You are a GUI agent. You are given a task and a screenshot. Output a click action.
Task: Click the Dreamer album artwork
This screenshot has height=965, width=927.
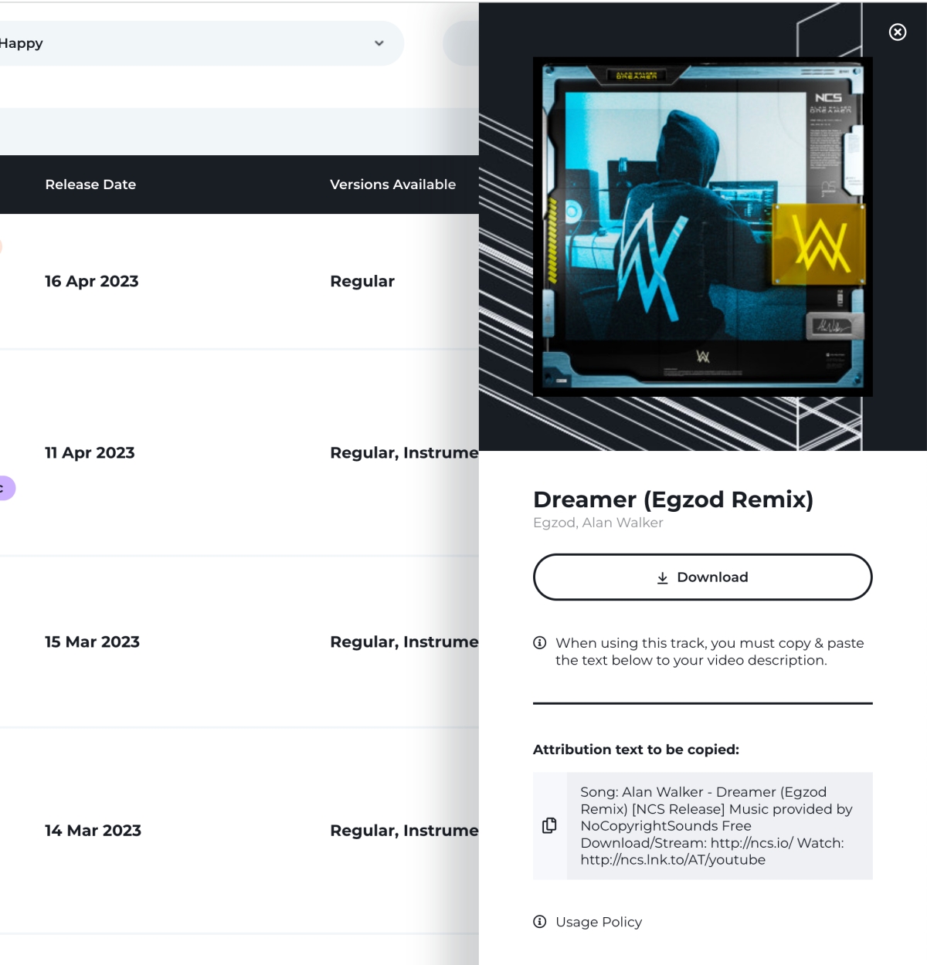pos(702,227)
